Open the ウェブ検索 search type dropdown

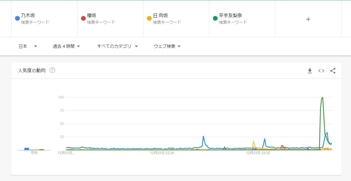(x=167, y=46)
